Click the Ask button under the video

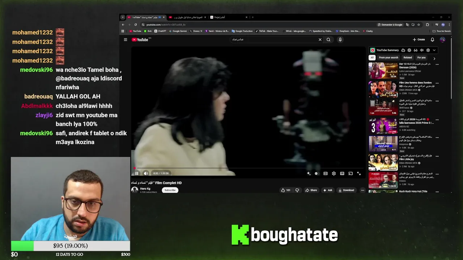tap(328, 190)
